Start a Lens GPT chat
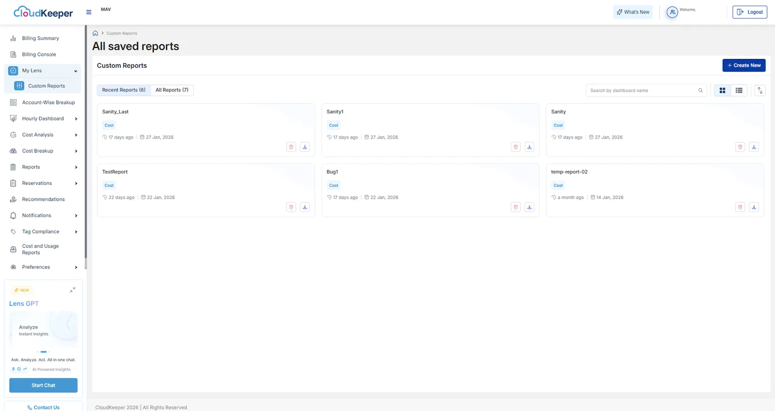Screen dimensions: 775x411 (x=43, y=385)
